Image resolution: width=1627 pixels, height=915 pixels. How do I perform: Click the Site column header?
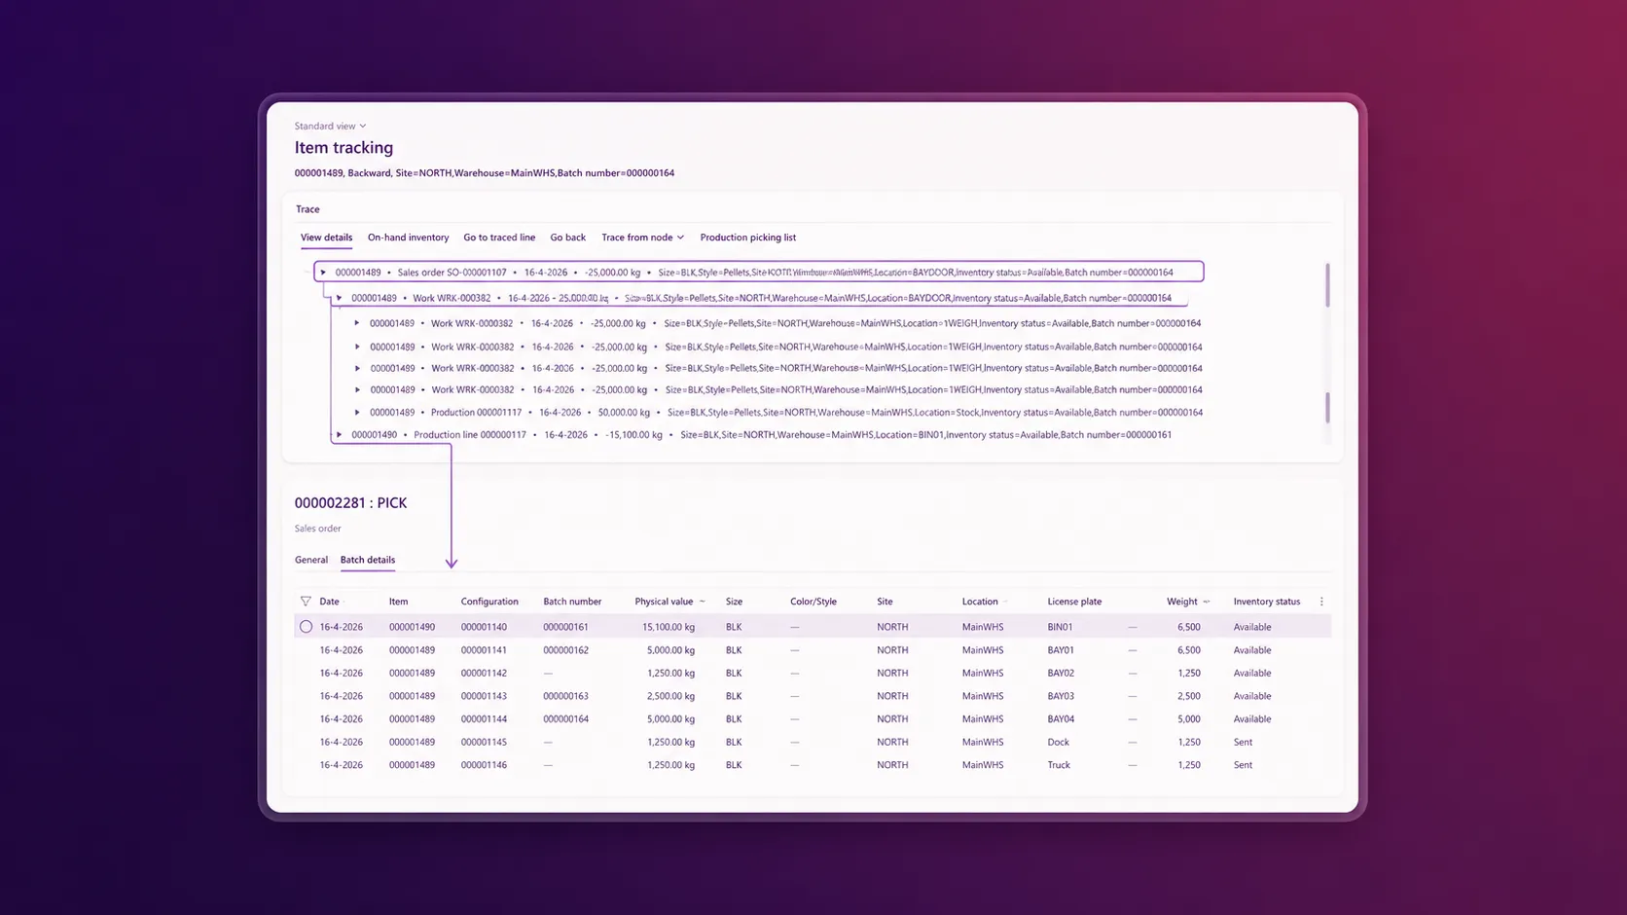885,602
